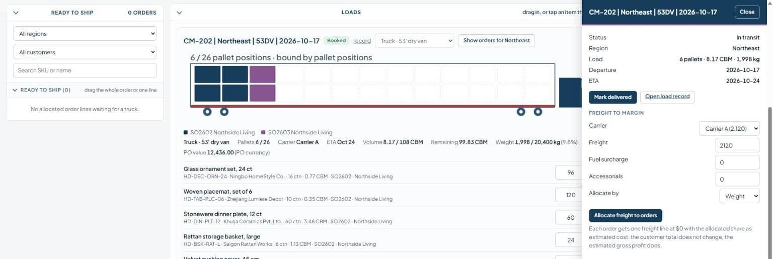Open the Allocate by Weight dropdown
Screen dimensions: 773x259
pyautogui.click(x=739, y=196)
